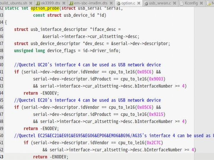The width and height of the screenshot is (214, 160).
Task: Click the ok3399.dts tab's file icon
Action: pos(37,3)
